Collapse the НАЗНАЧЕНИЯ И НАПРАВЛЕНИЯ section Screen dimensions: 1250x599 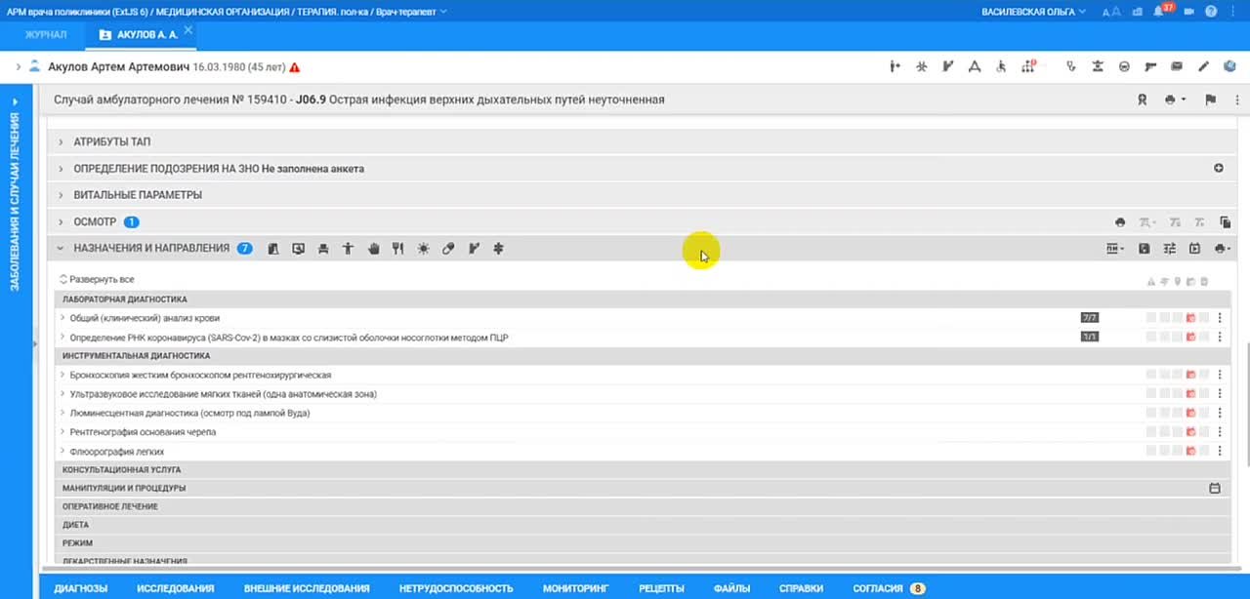[x=61, y=249]
